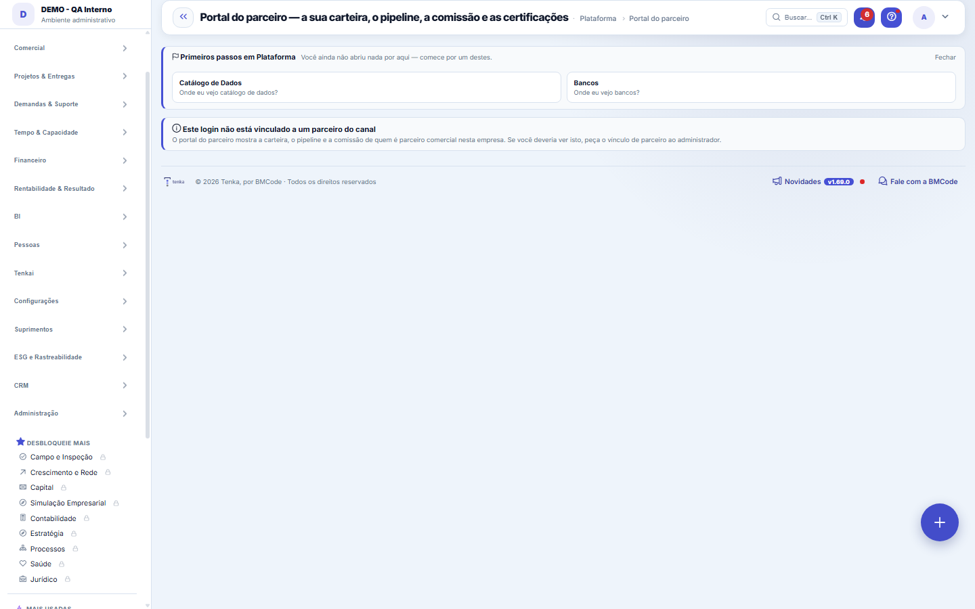Click the Desbloqueie Mais star icon
This screenshot has height=609, width=975.
pos(20,442)
